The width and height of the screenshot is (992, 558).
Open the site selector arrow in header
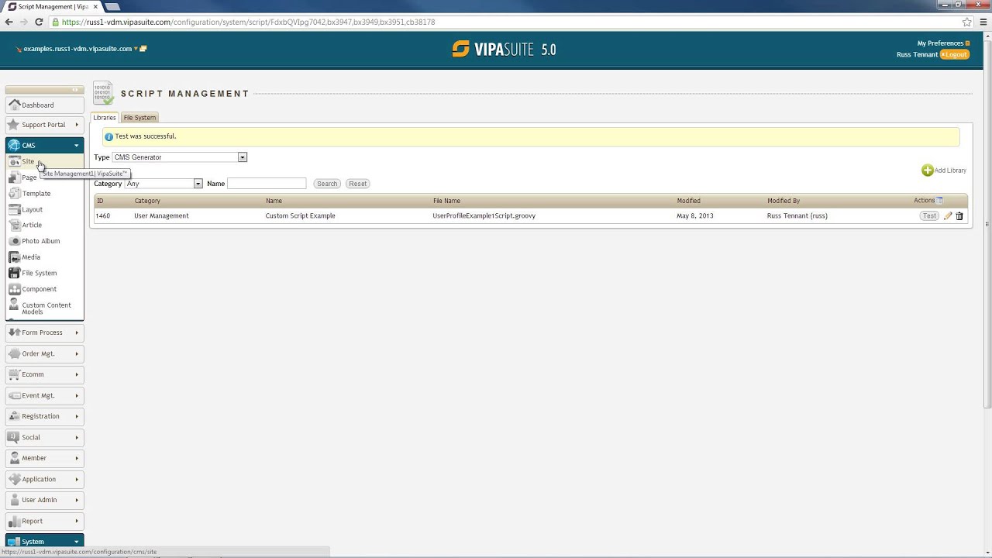(x=136, y=49)
